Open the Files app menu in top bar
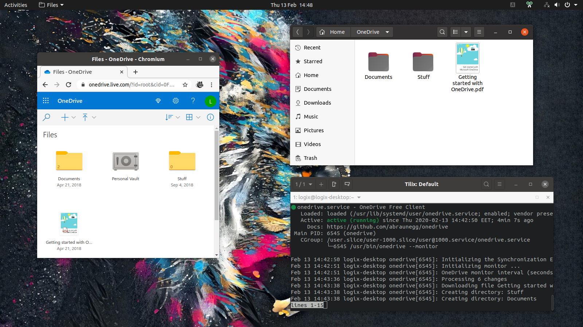 pyautogui.click(x=51, y=5)
